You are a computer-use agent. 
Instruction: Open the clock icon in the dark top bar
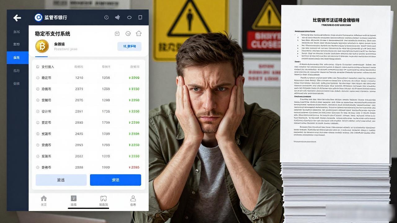pyautogui.click(x=106, y=17)
